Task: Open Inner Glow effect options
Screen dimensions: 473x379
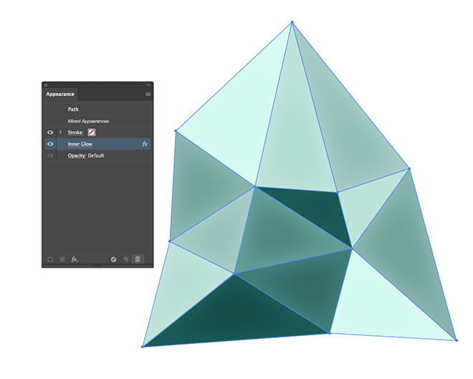Action: (80, 144)
